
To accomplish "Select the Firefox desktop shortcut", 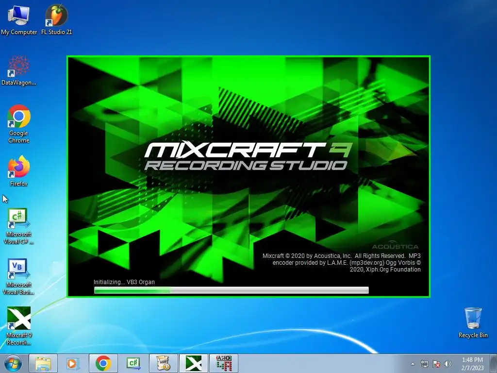I will tap(19, 171).
